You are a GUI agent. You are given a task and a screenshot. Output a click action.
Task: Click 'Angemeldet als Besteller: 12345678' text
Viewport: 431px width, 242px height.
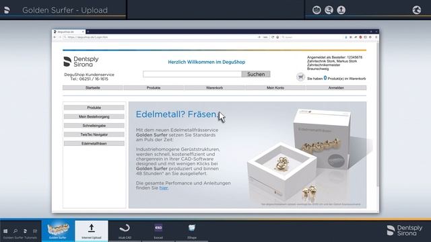(x=335, y=57)
